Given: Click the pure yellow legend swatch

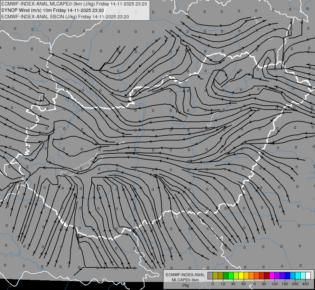Looking at the screenshot, I should tap(241, 275).
